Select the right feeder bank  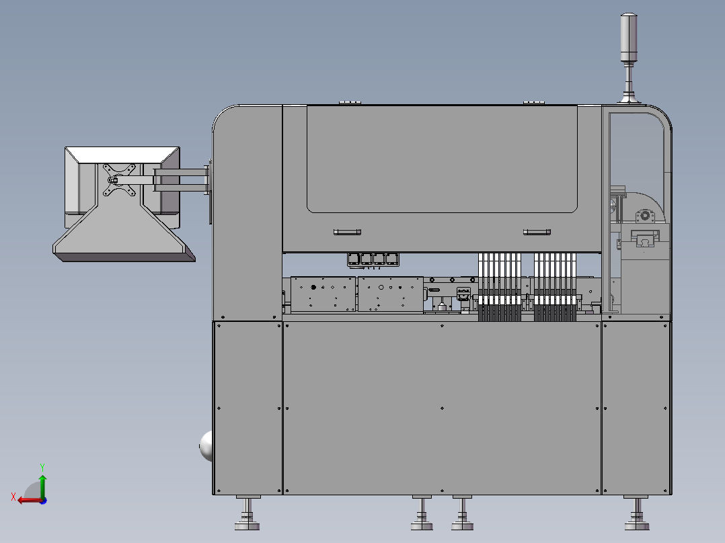click(556, 287)
